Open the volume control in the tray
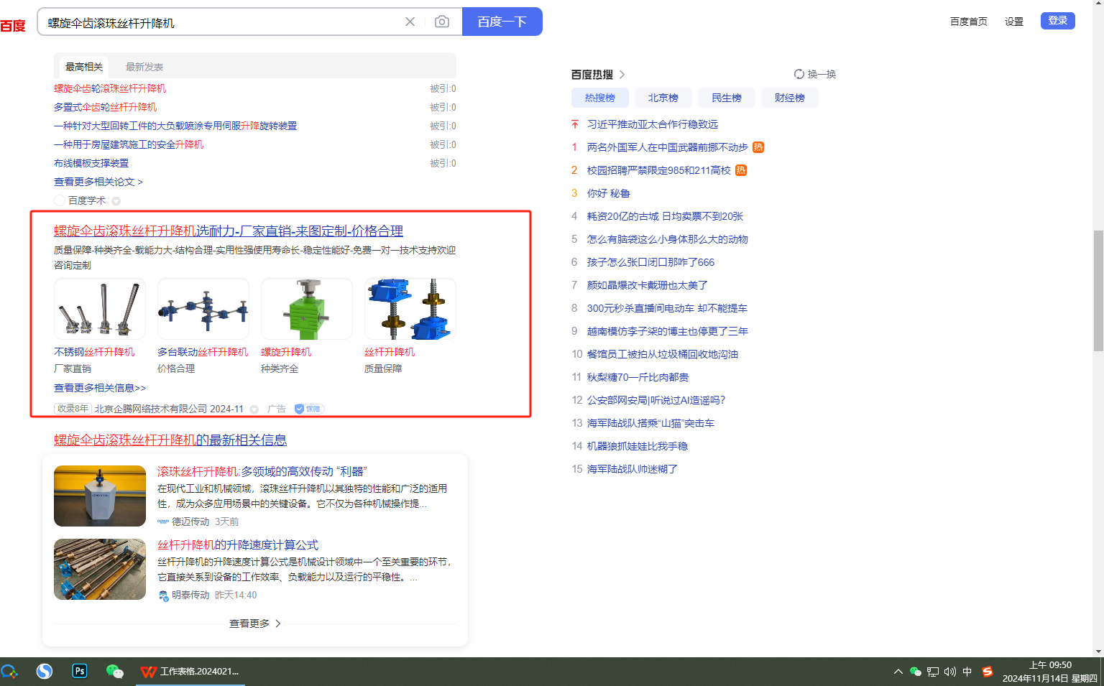The width and height of the screenshot is (1104, 686). [x=950, y=672]
